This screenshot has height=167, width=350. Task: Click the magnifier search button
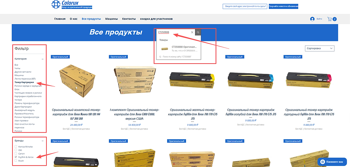point(198,32)
